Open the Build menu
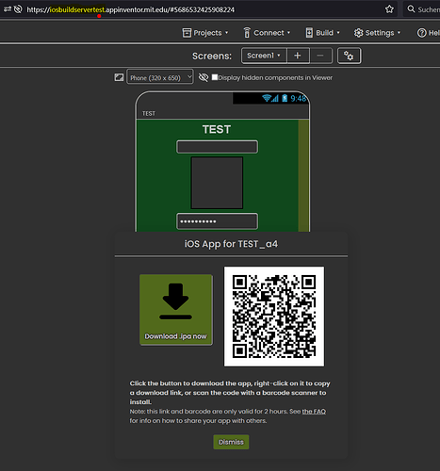The height and width of the screenshot is (471, 440). [323, 33]
